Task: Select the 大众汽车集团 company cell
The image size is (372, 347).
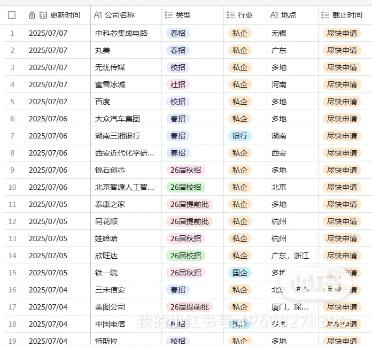Action: (126, 119)
